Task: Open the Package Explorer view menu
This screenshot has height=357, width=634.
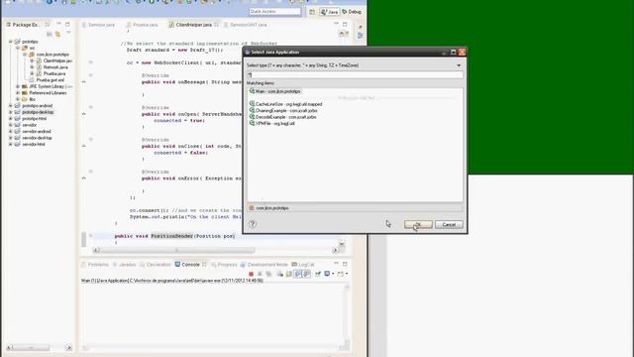Action: point(68,33)
